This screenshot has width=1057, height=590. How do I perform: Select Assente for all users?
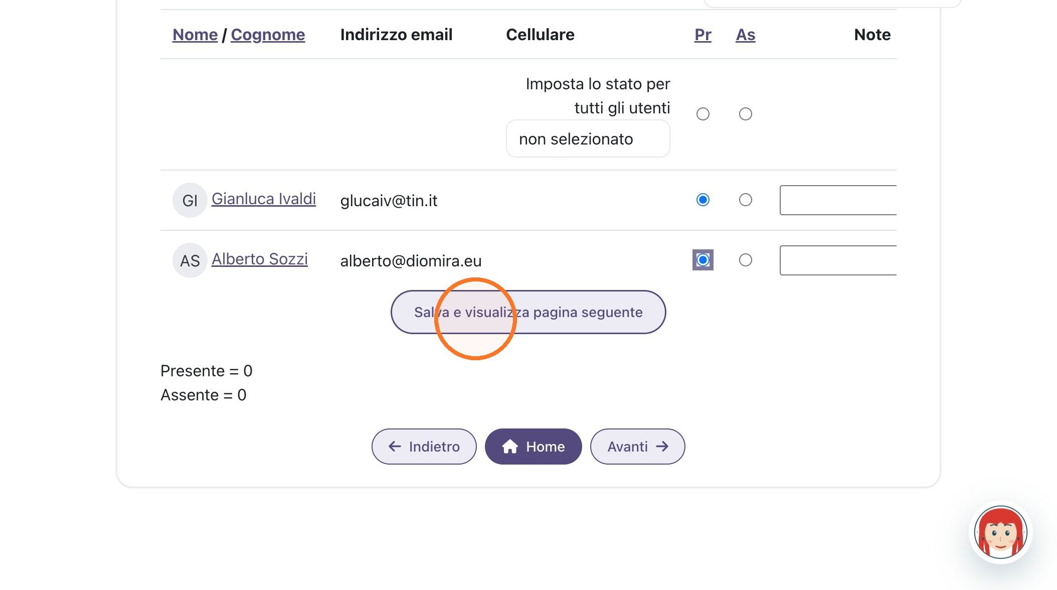tap(746, 114)
